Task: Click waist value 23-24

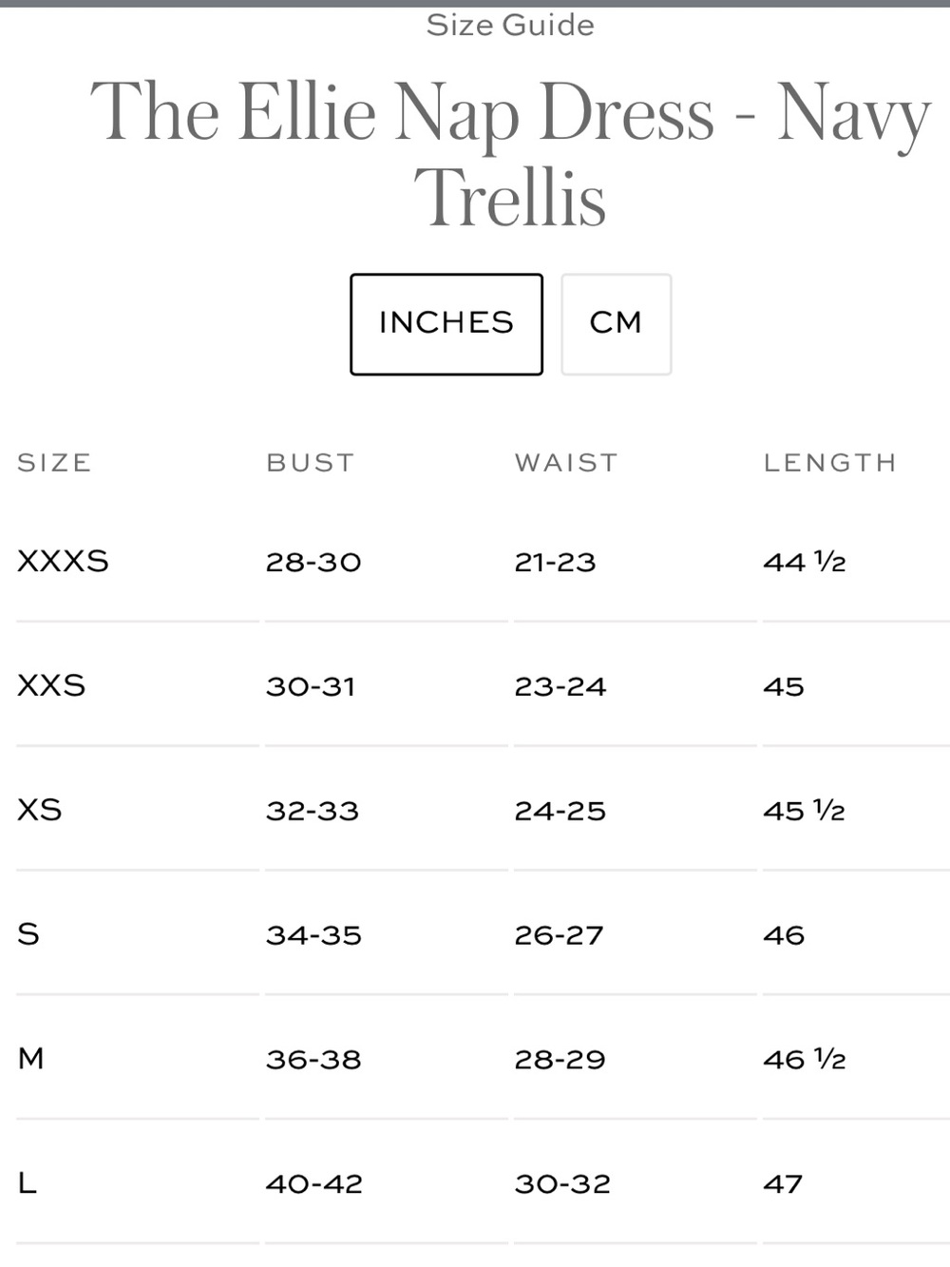Action: tap(560, 686)
